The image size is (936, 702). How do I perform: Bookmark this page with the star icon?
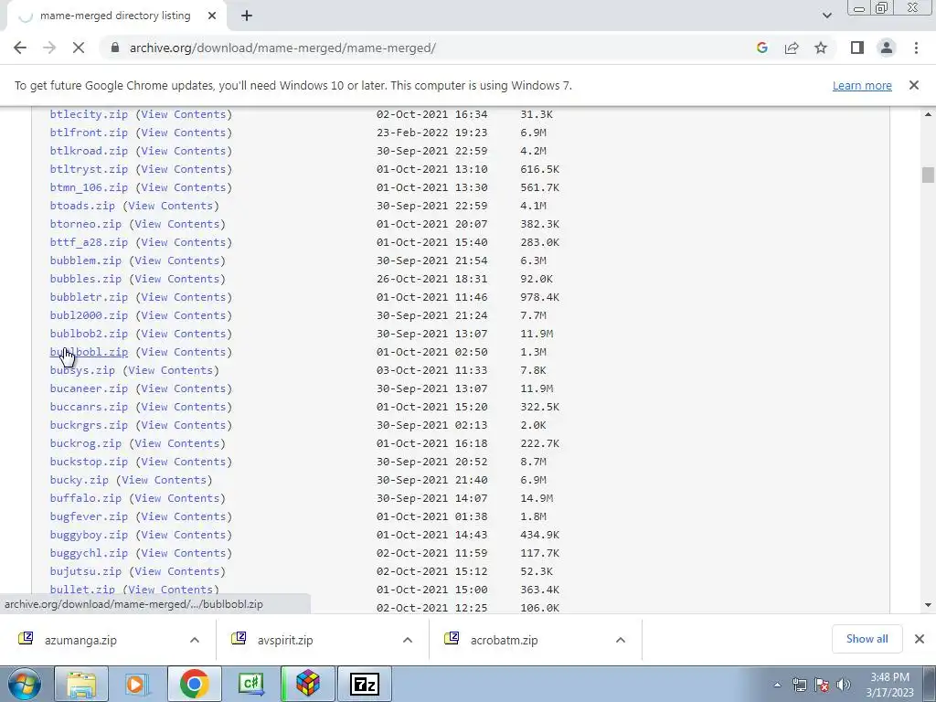(x=821, y=48)
